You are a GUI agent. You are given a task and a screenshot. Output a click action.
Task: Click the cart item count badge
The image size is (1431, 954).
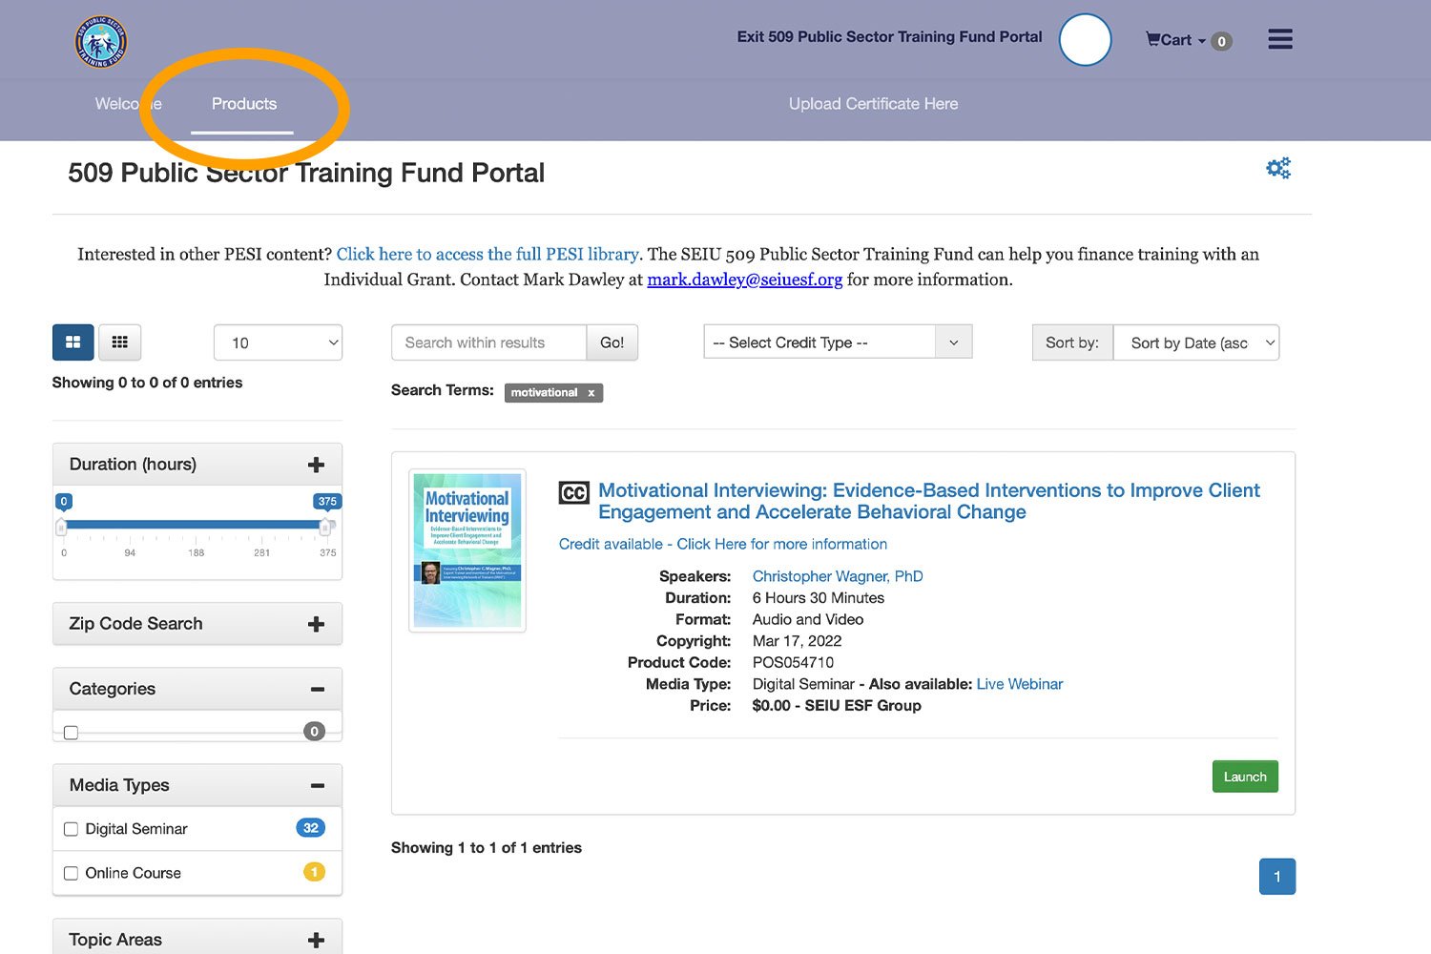[x=1221, y=41]
